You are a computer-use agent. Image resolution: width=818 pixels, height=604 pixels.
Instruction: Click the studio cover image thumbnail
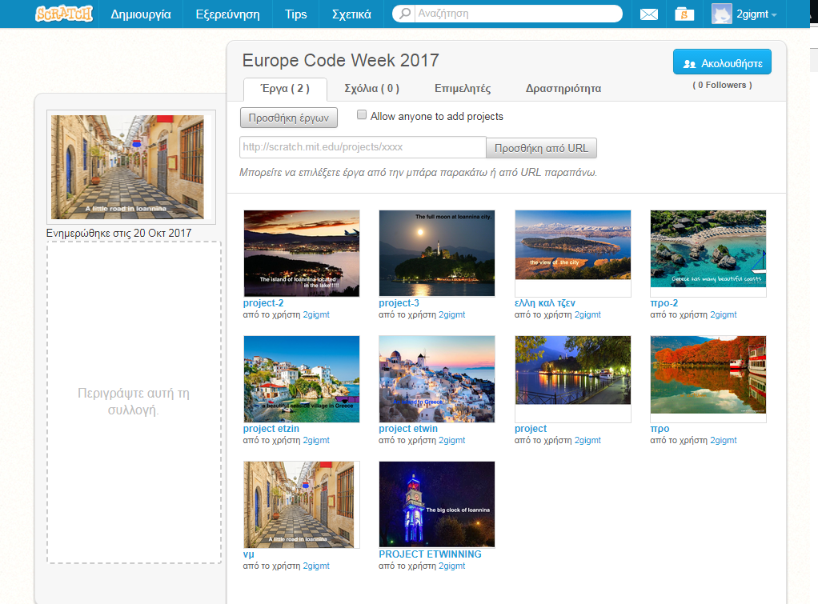[x=131, y=167]
